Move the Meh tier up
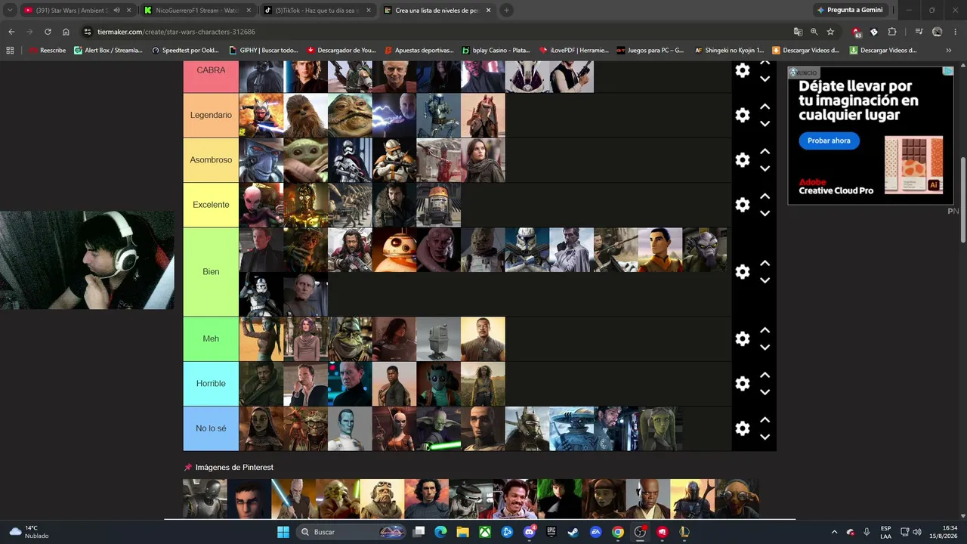 pyautogui.click(x=765, y=330)
